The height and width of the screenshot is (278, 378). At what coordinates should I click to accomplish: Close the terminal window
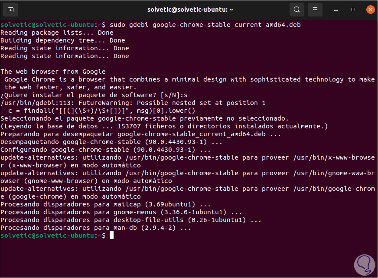pyautogui.click(x=370, y=9)
